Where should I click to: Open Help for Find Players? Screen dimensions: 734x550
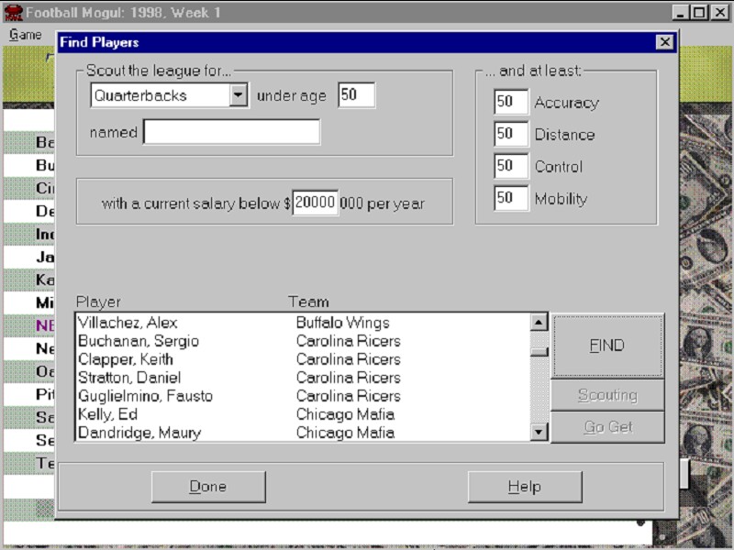524,487
